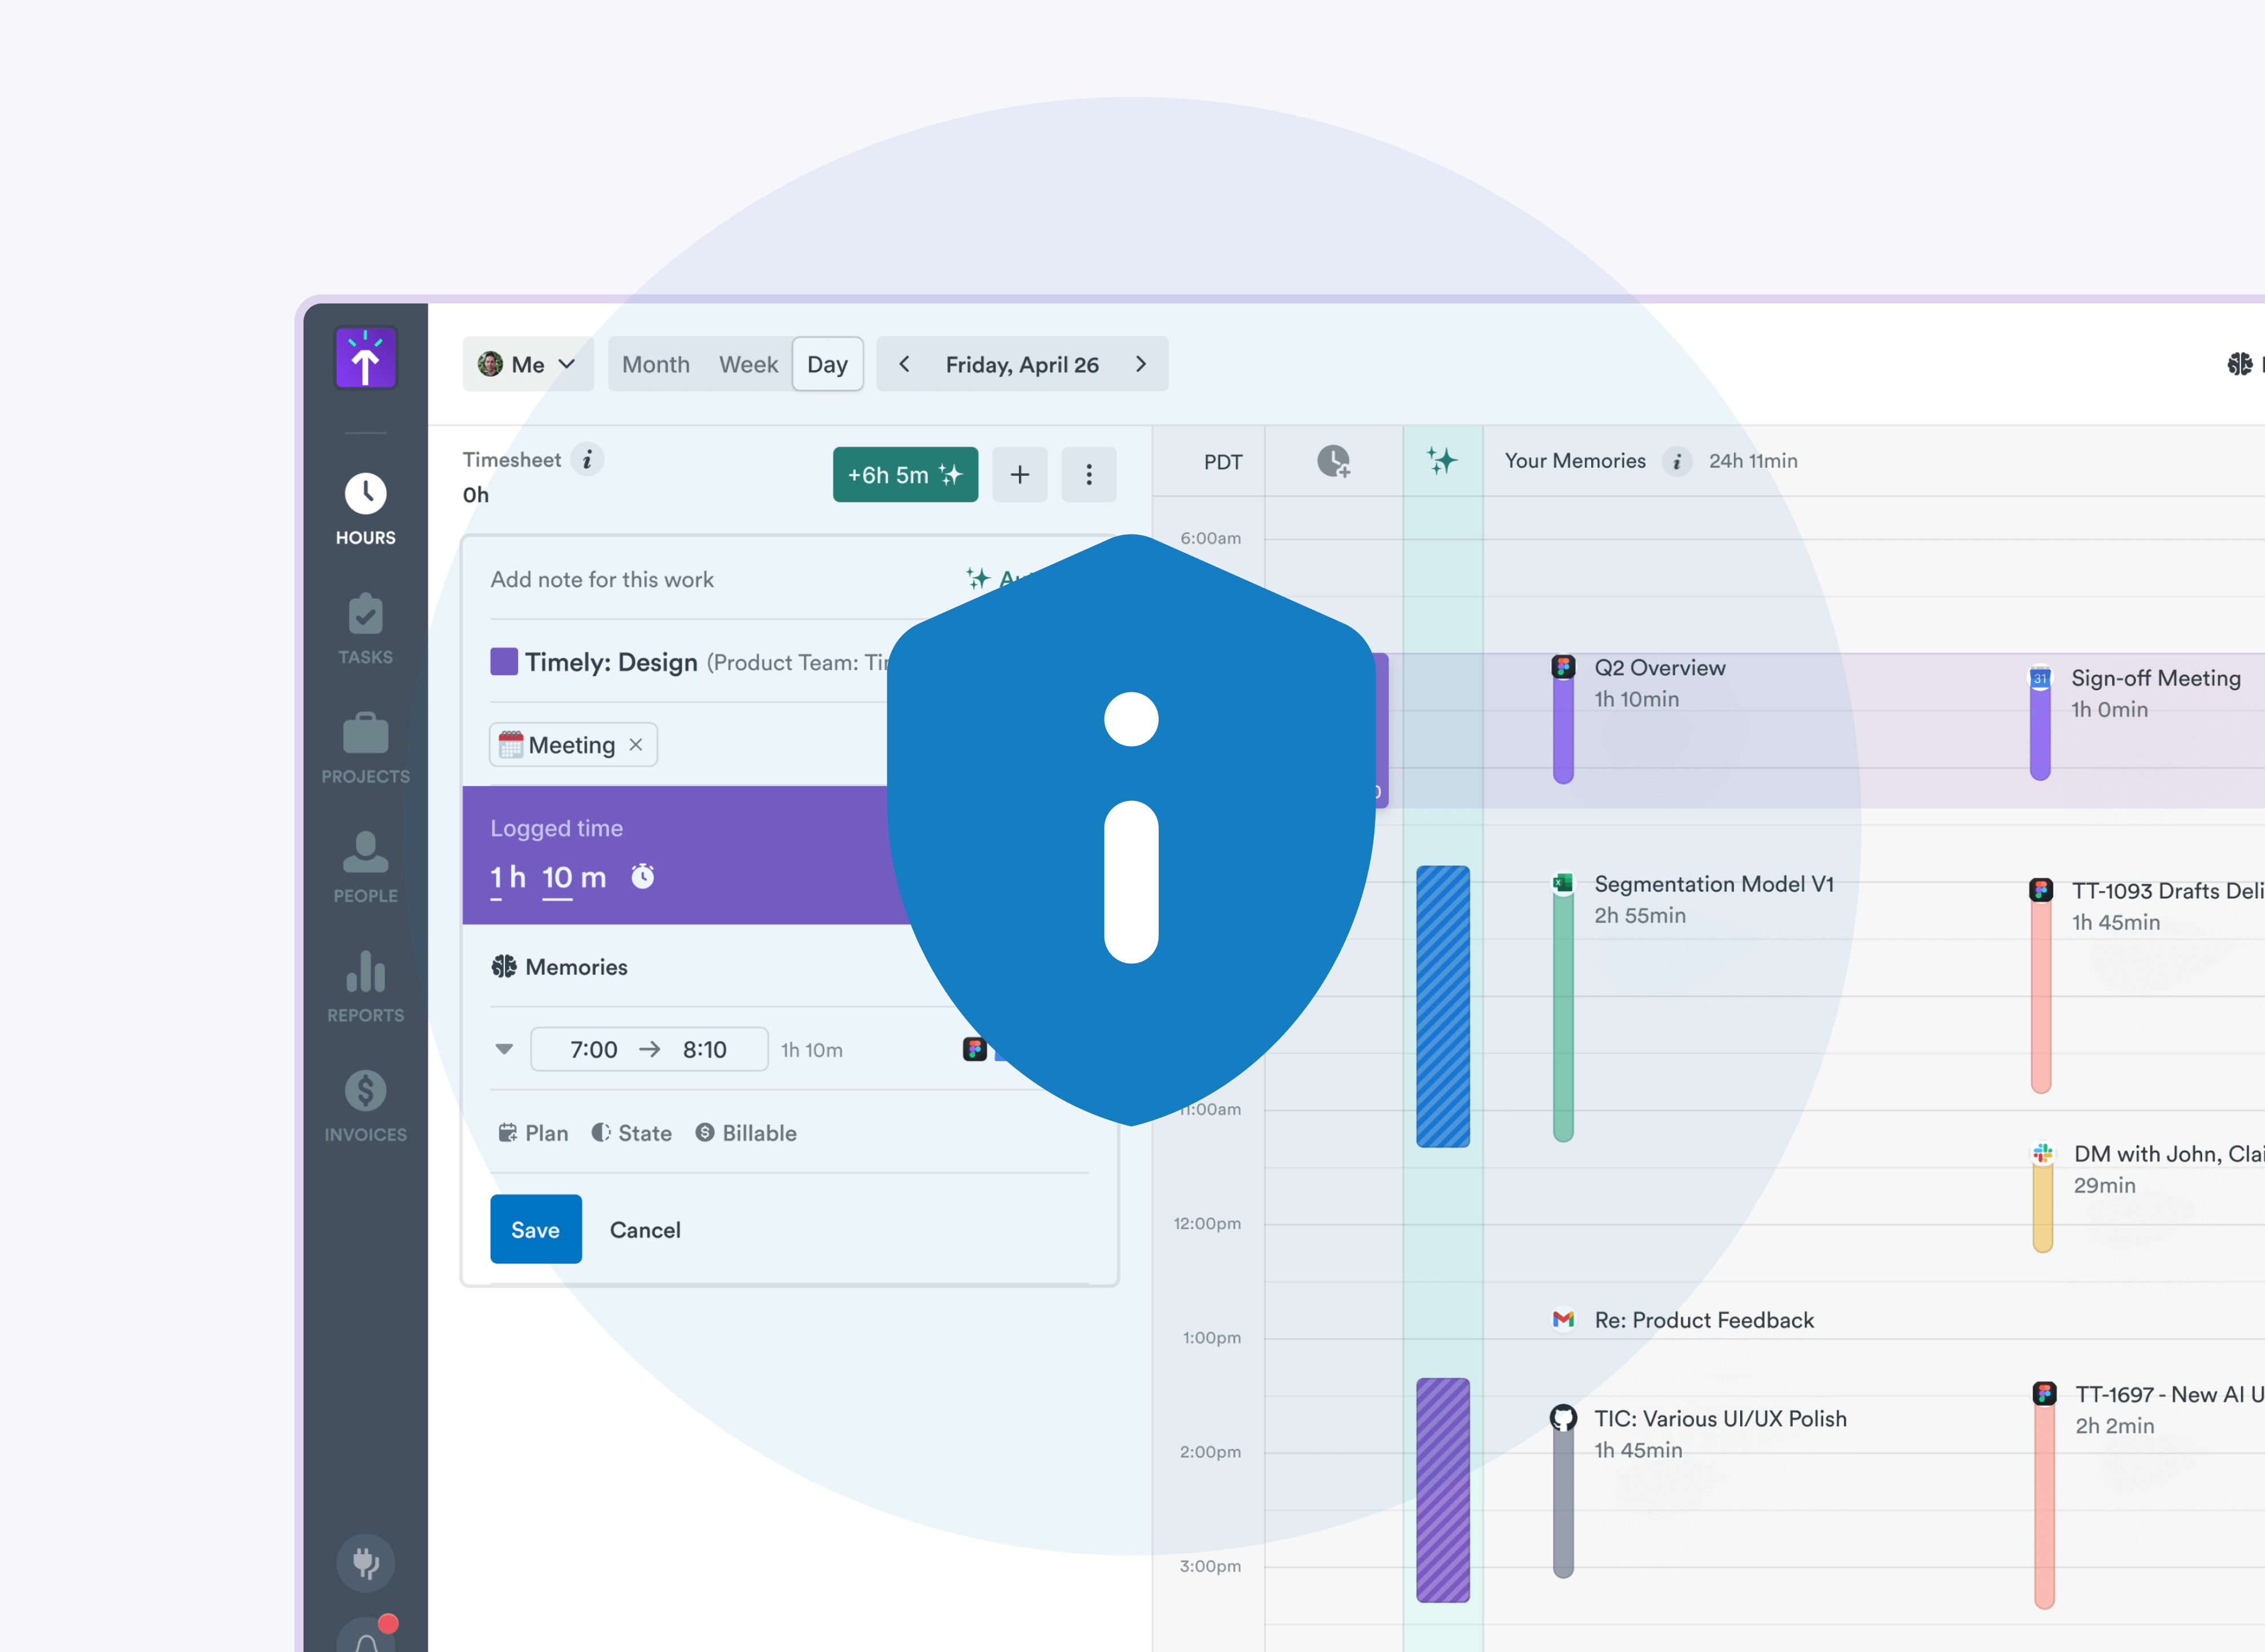This screenshot has width=2265, height=1652.
Task: Click the Timesheet info icon
Action: [588, 460]
